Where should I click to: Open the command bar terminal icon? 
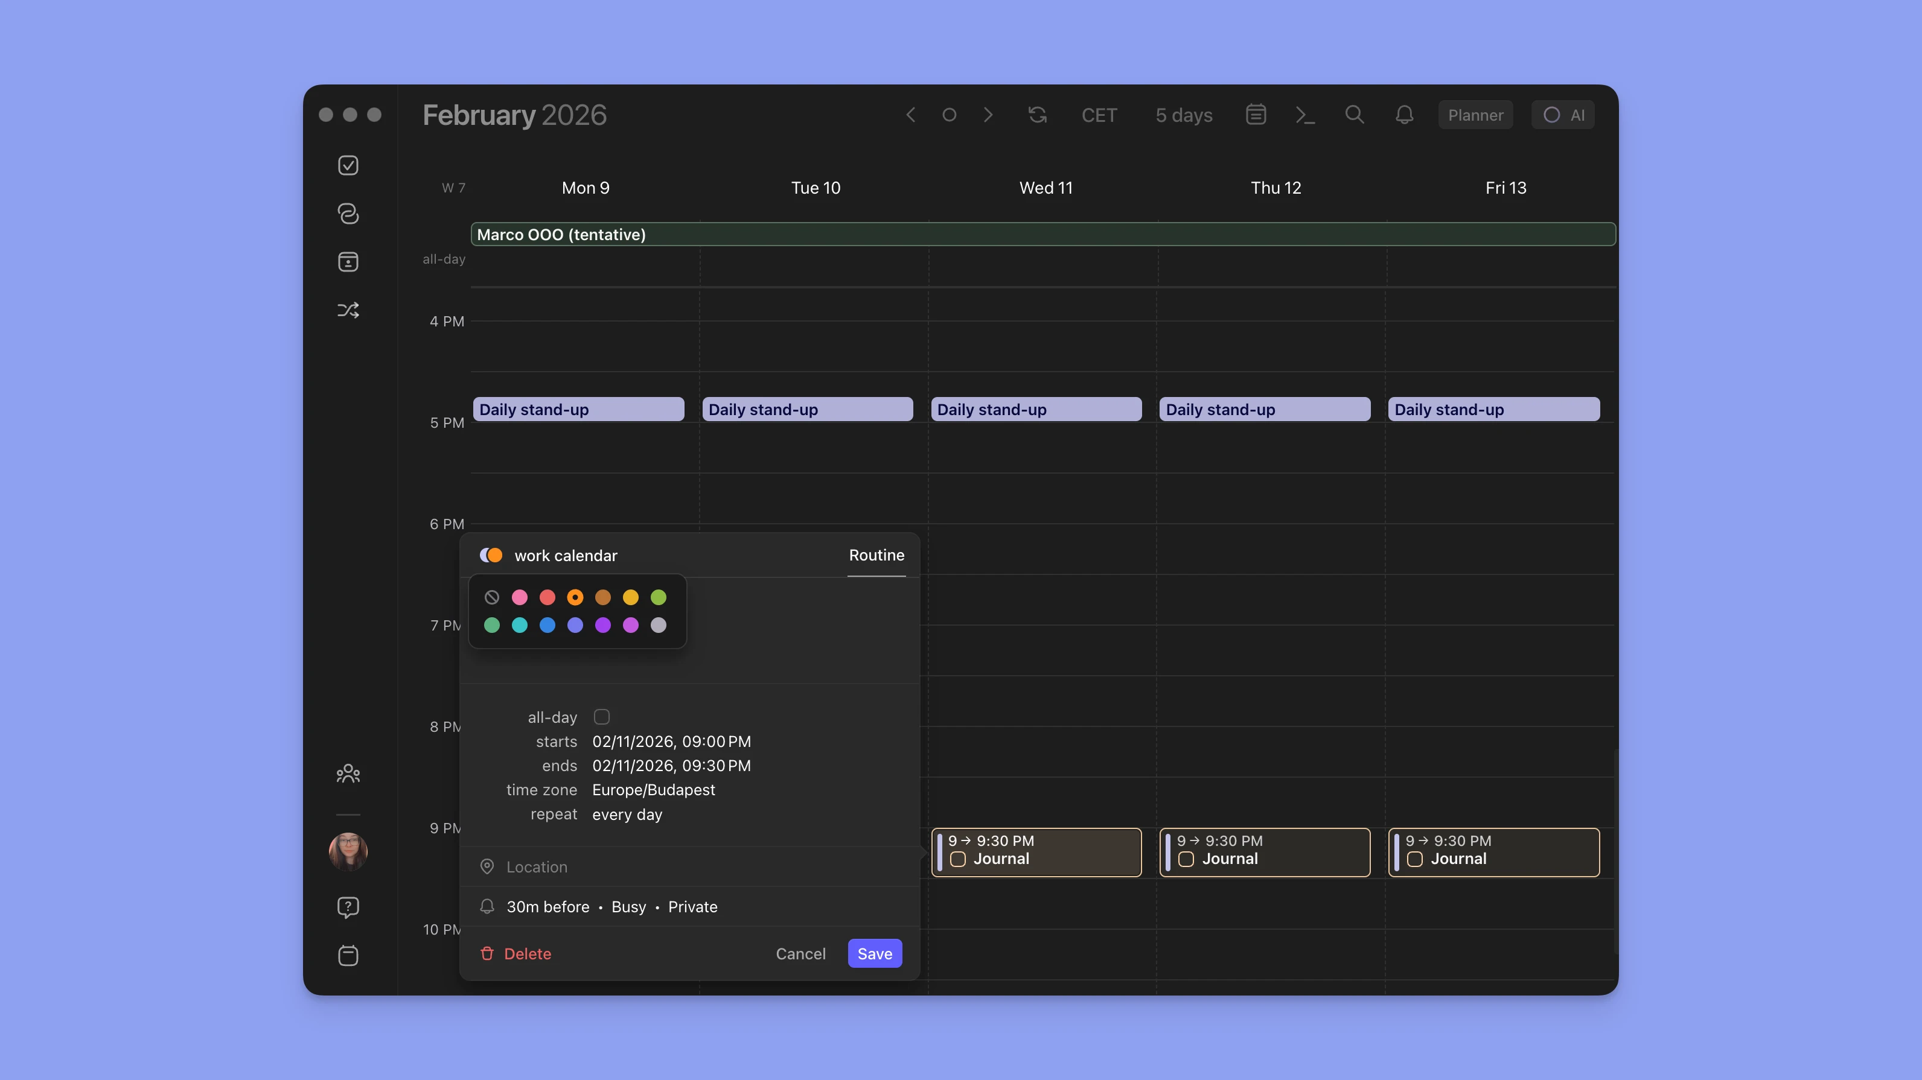tap(1305, 114)
